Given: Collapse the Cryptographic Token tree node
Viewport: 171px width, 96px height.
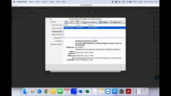Looking at the screenshot, I should click(x=50, y=38).
